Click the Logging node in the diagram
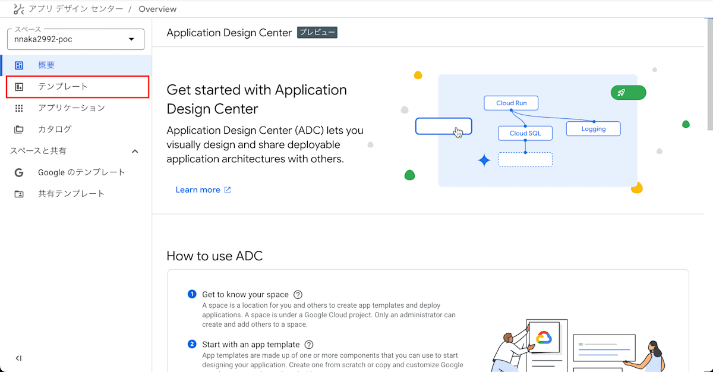The height and width of the screenshot is (372, 713). [594, 128]
